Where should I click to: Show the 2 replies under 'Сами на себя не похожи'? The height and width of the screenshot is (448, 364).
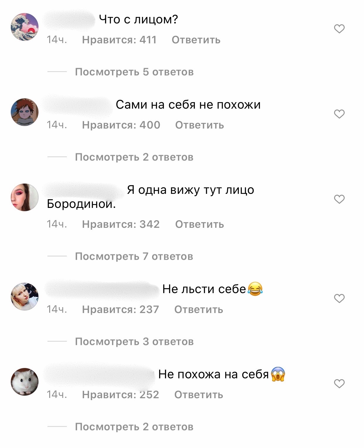pyautogui.click(x=134, y=157)
